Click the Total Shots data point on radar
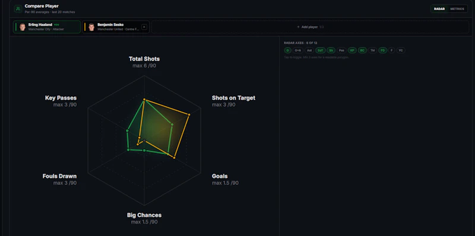 144,99
